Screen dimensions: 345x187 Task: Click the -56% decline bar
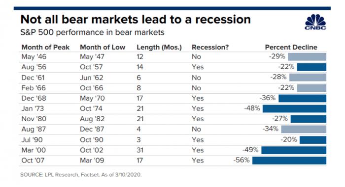click(x=289, y=160)
